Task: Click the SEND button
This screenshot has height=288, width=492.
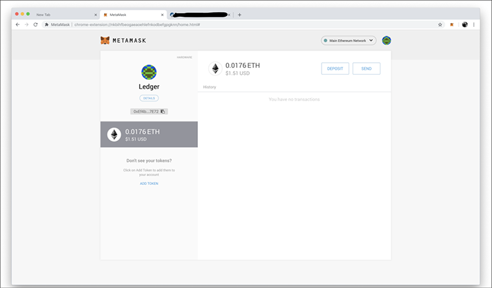Action: pos(366,68)
